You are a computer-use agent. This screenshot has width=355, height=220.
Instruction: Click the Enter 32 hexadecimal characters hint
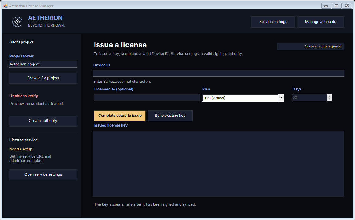point(122,82)
